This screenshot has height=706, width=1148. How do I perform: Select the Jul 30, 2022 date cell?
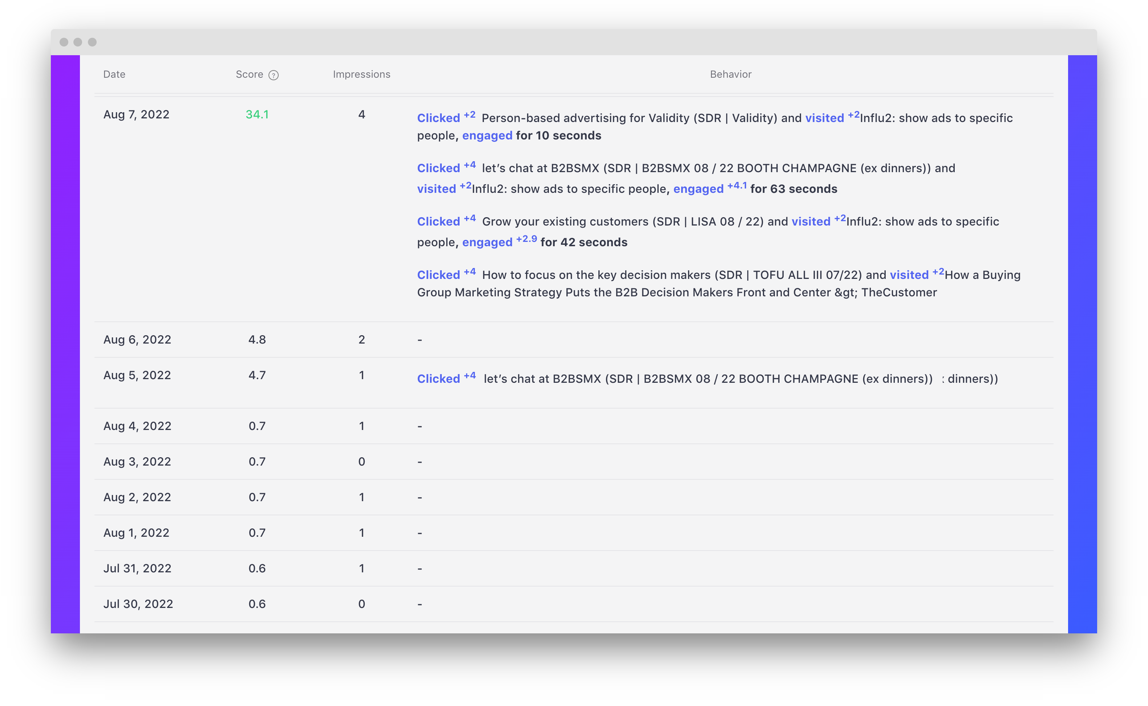[x=138, y=604]
